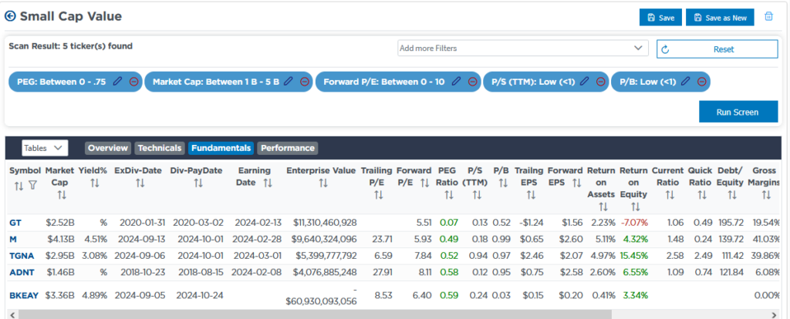This screenshot has width=790, height=319.
Task: Edit the P/B filter with the pencil icon
Action: [x=685, y=82]
